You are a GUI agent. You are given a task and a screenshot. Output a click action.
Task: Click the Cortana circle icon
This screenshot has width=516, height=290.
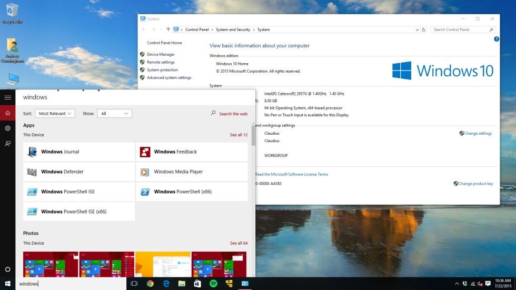click(7, 269)
